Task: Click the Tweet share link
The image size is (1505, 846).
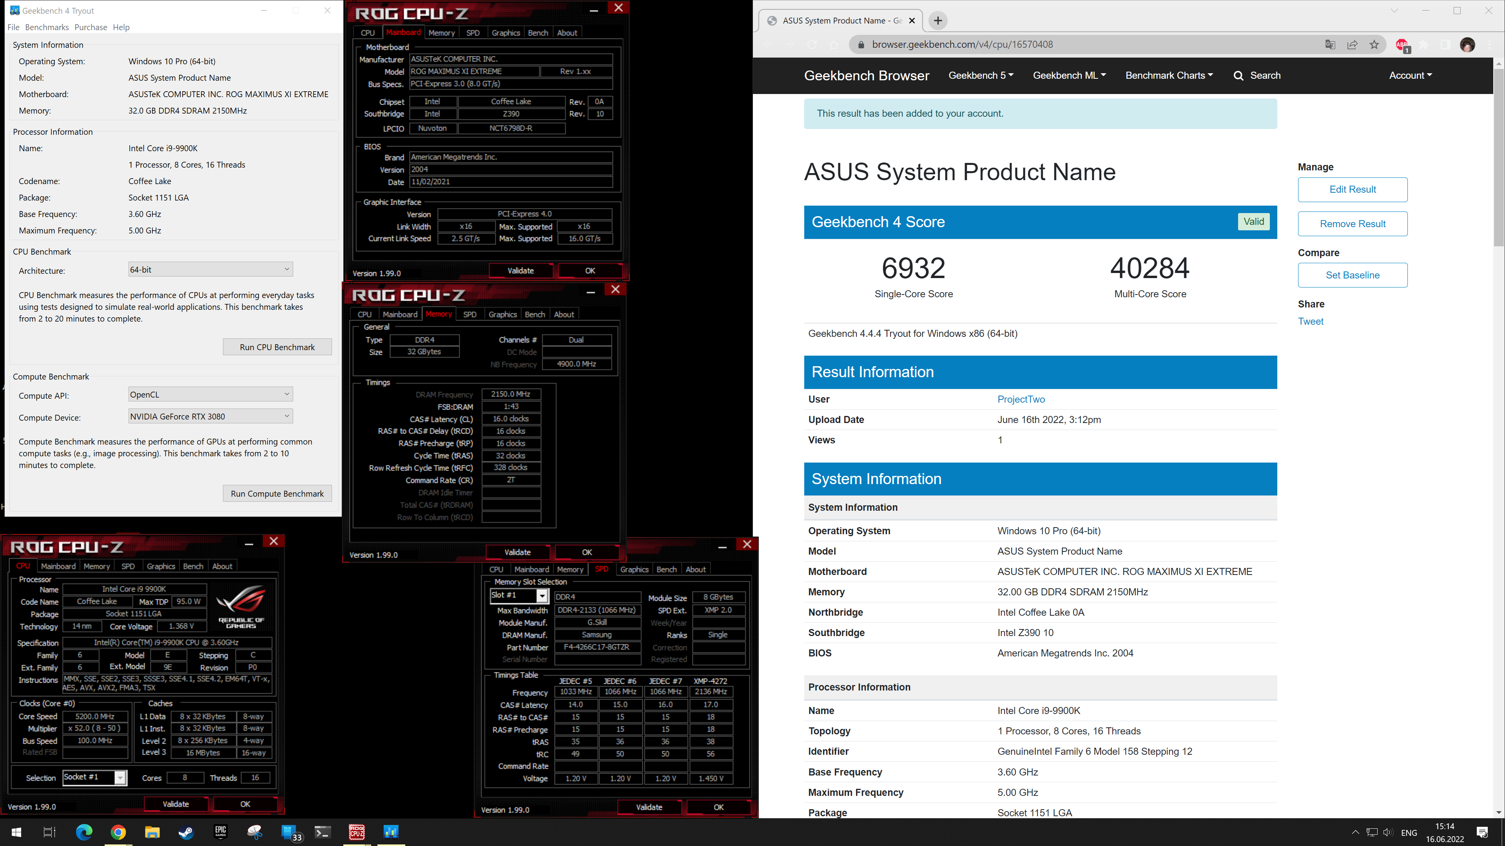Action: point(1311,321)
